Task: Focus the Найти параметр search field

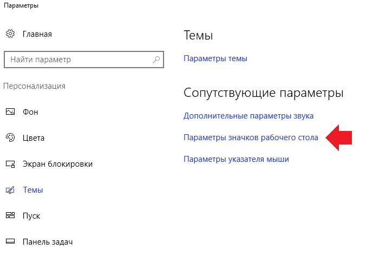Action: pos(84,60)
